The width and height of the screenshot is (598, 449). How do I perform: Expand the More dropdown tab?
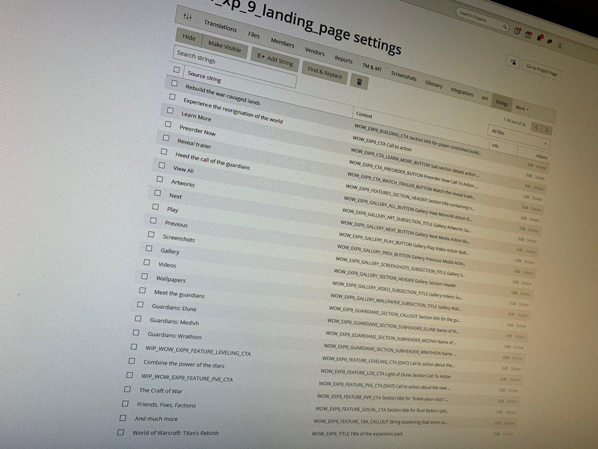[522, 108]
